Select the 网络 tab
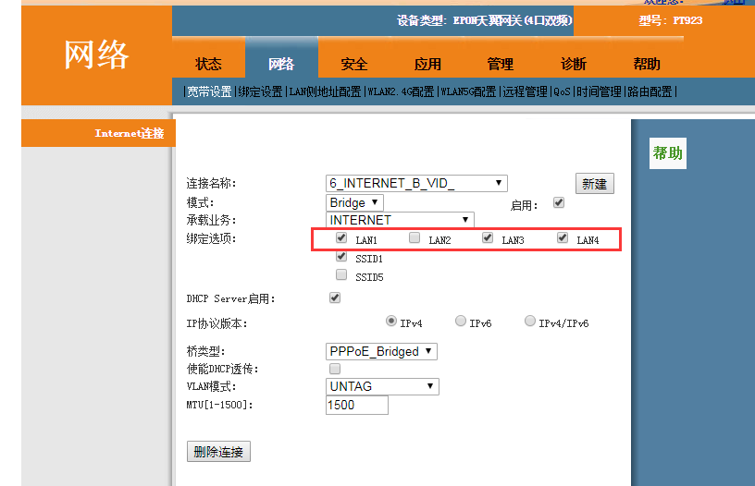The height and width of the screenshot is (486, 755). coord(281,64)
